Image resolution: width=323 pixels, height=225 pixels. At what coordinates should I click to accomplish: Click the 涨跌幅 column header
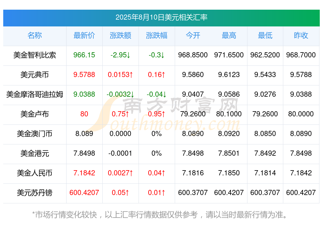(x=157, y=35)
